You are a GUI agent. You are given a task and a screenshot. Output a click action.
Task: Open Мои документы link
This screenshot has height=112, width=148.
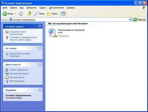[17, 77]
